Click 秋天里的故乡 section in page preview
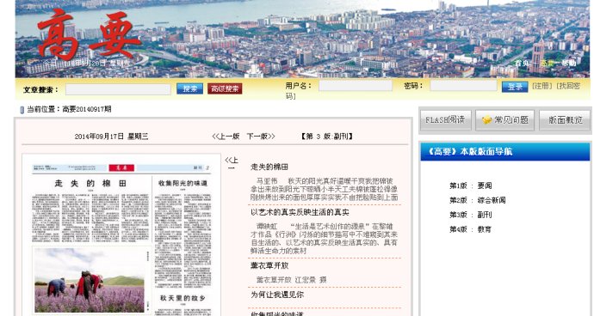Viewport: 594px width, 316px height. click(183, 298)
